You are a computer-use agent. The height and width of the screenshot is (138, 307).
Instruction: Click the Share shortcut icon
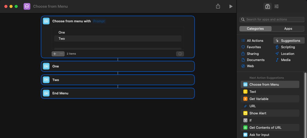point(218,6)
